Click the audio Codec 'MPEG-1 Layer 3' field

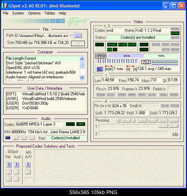point(39,124)
